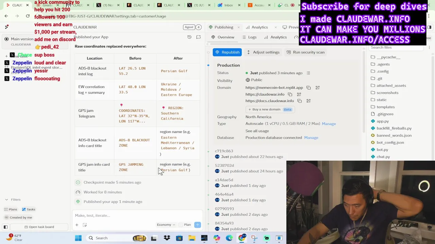The width and height of the screenshot is (435, 244).
Task: Send the message with the arrow button
Action: [x=197, y=225]
